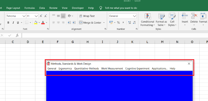208x101 pixels.
Task: Select Bottom Align icon
Action: point(63,16)
